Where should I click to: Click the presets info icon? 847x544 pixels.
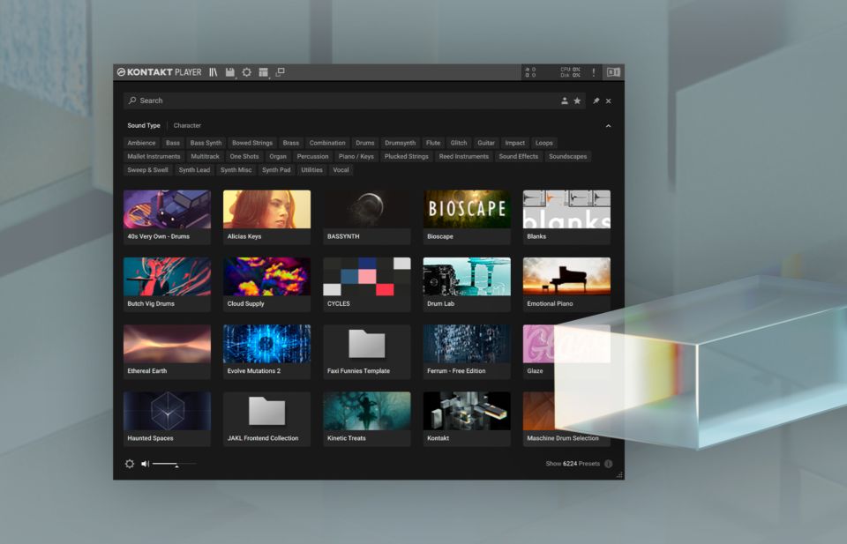608,464
